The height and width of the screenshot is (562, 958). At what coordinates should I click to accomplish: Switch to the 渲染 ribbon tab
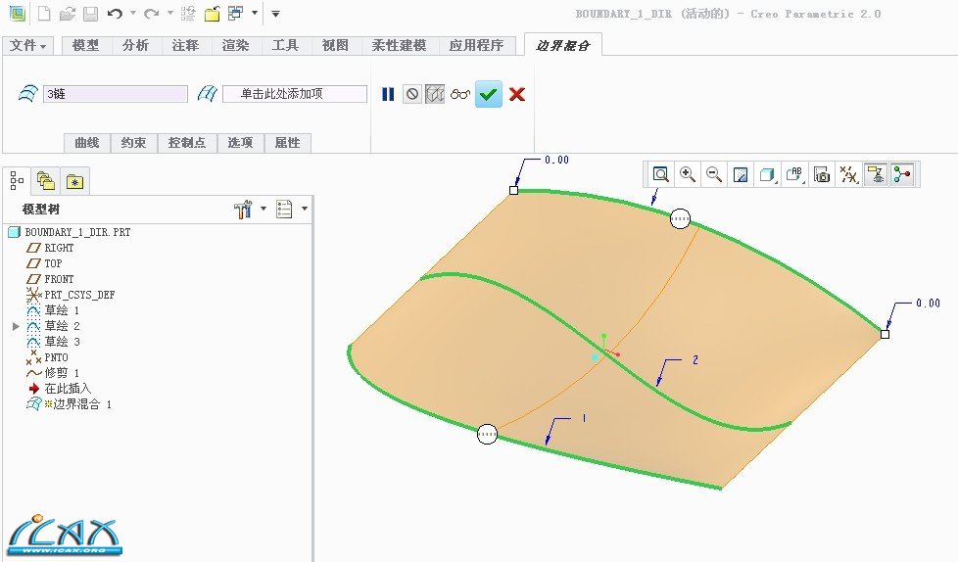pos(235,46)
